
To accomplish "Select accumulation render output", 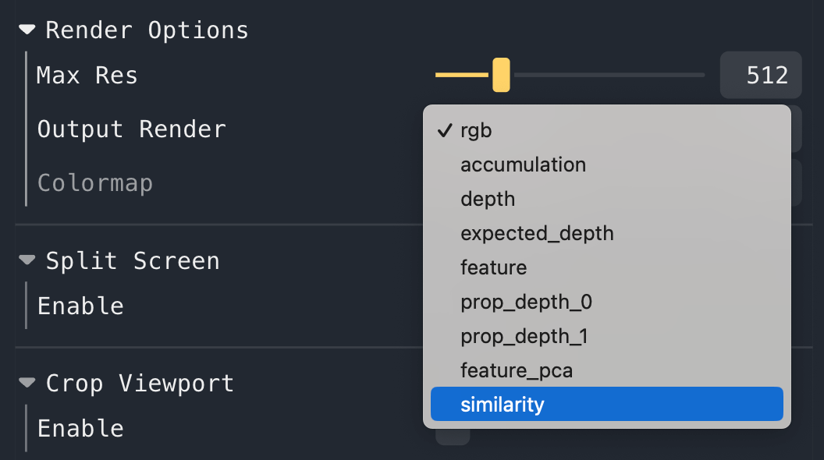I will (x=524, y=165).
